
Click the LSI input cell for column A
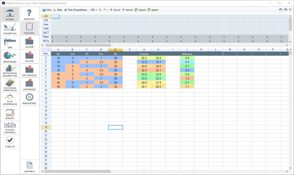click(x=55, y=16)
